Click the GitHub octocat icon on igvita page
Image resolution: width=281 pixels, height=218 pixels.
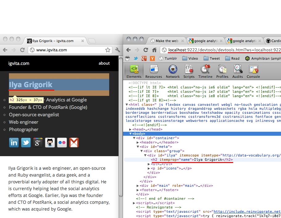(50, 143)
